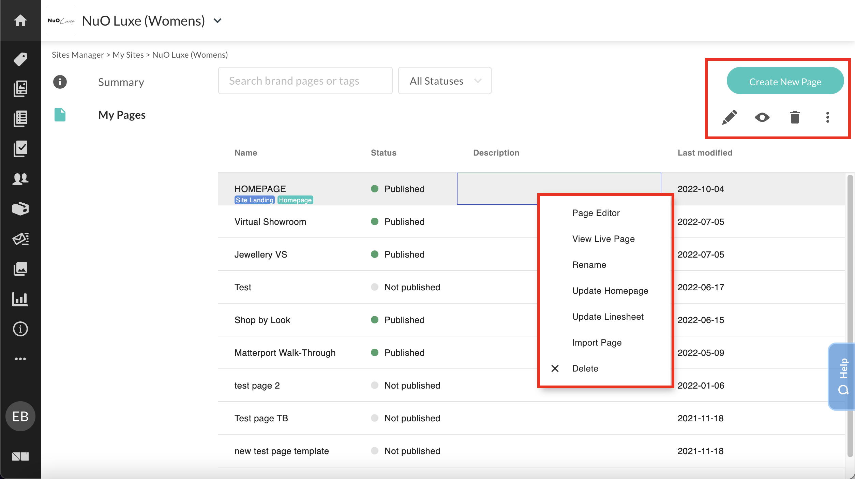855x479 pixels.
Task: Click the My Pages document icon
Action: [60, 115]
